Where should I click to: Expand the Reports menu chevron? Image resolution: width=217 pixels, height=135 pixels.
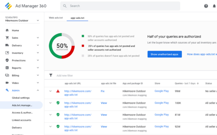38,67
